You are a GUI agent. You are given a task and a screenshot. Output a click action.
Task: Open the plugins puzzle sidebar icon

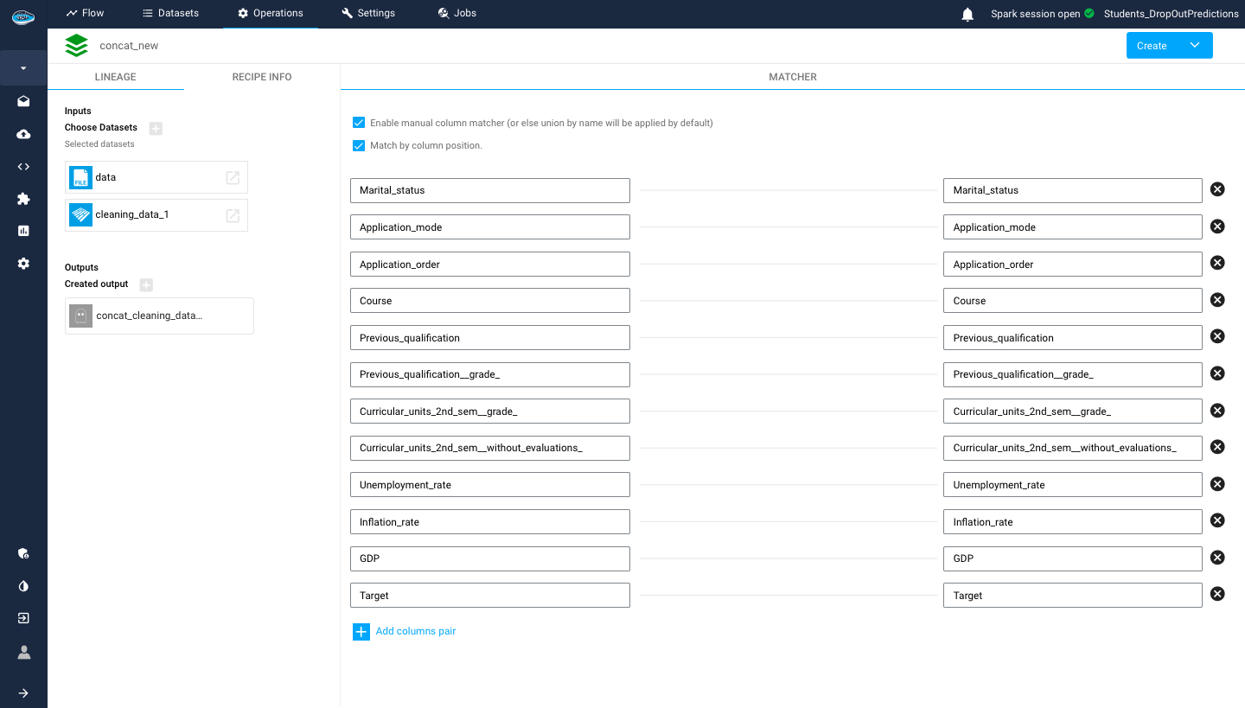[23, 199]
